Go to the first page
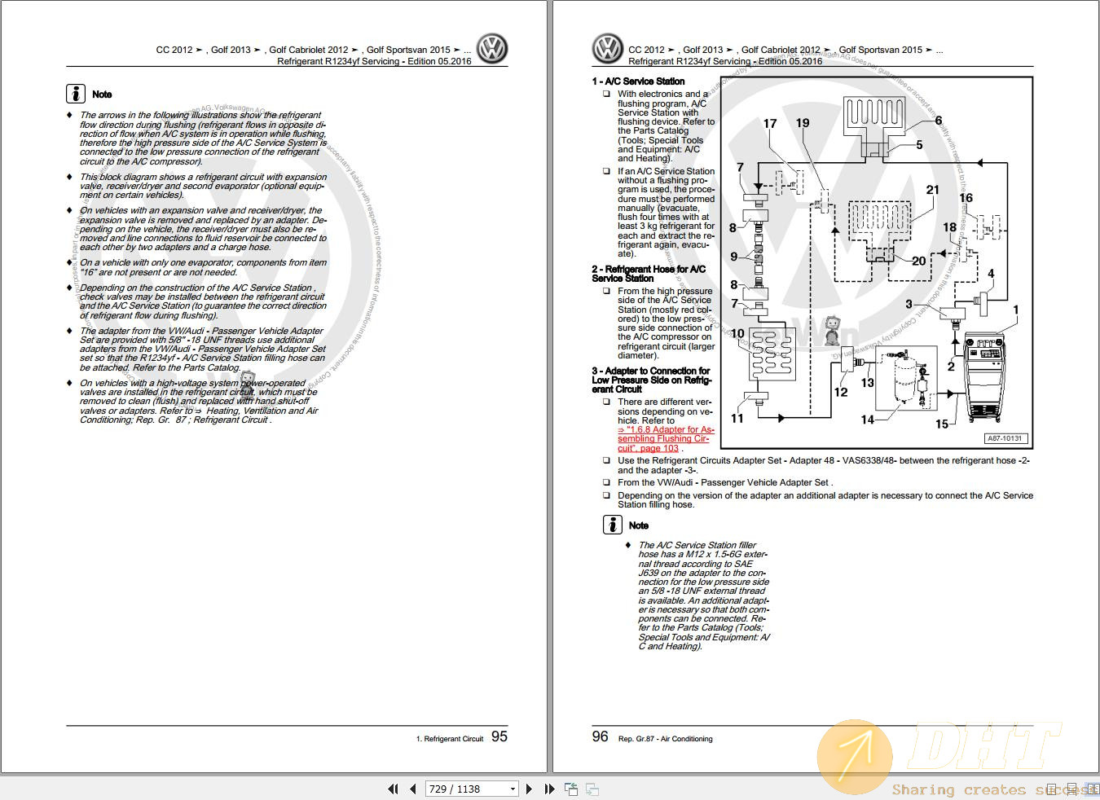This screenshot has height=800, width=1100. (394, 789)
